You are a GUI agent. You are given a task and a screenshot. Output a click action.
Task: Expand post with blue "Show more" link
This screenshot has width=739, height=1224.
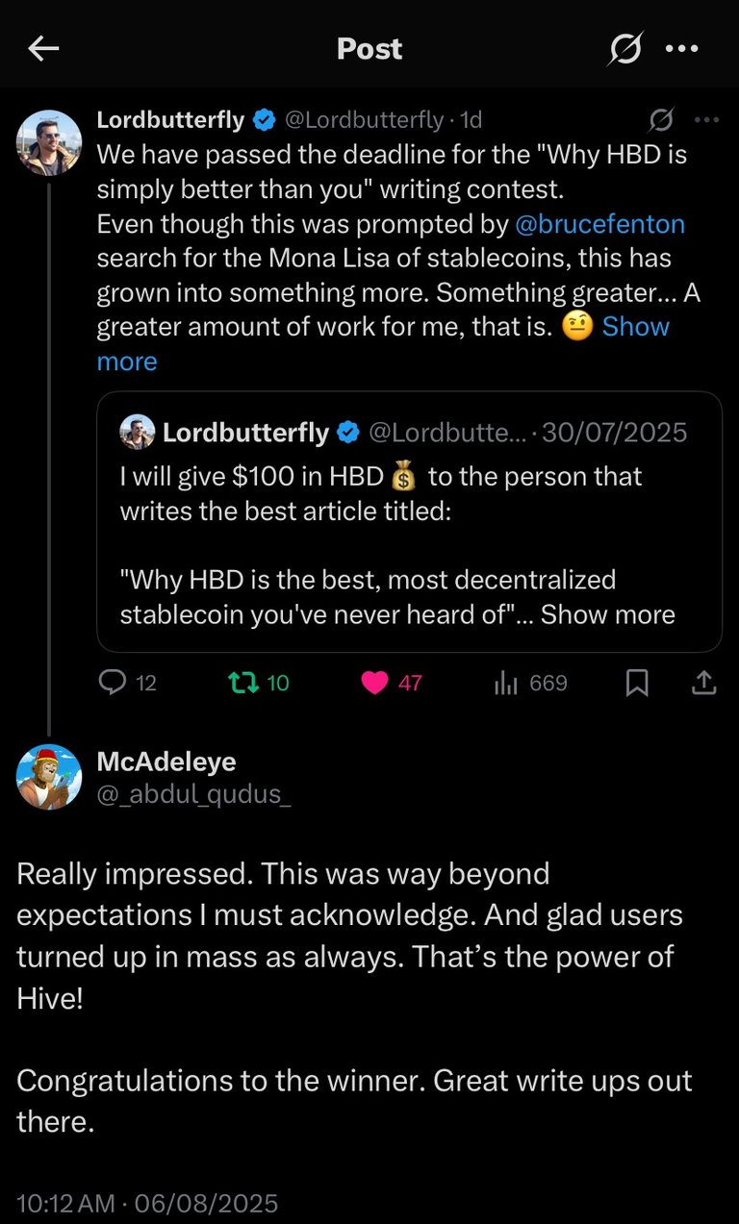coord(635,327)
